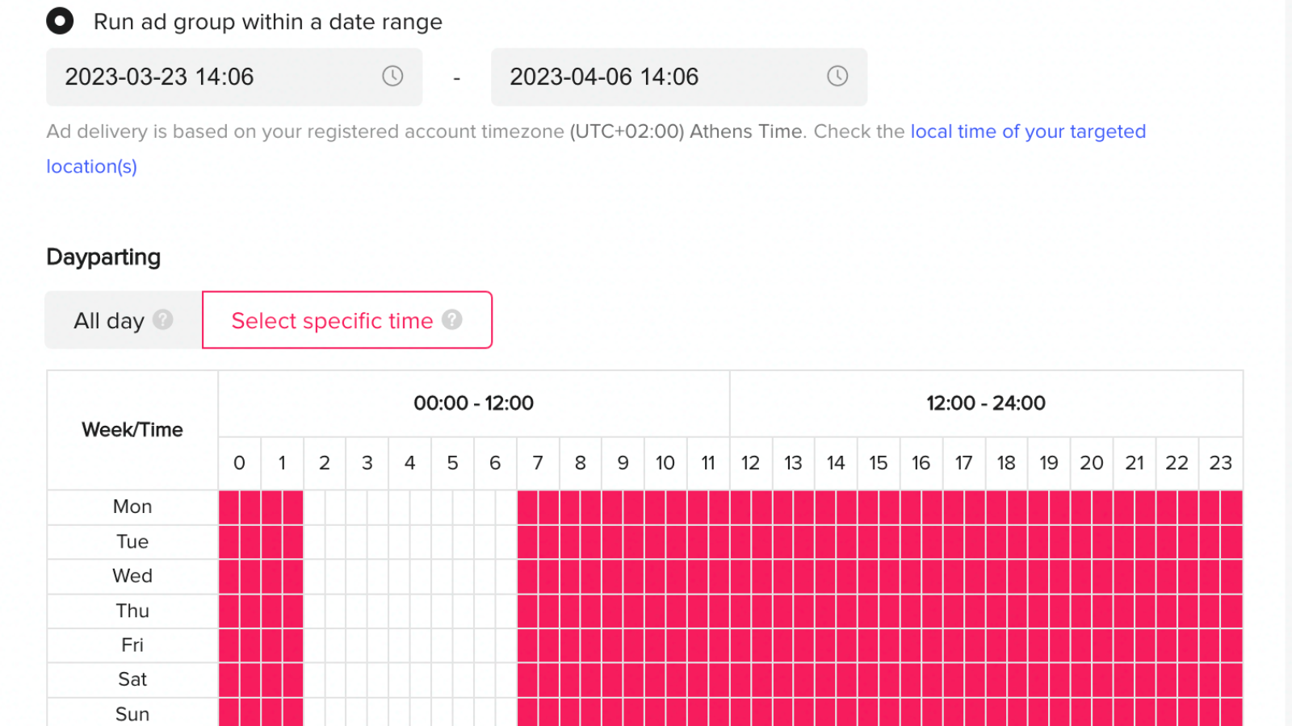Select hour 19 column header

[1049, 463]
